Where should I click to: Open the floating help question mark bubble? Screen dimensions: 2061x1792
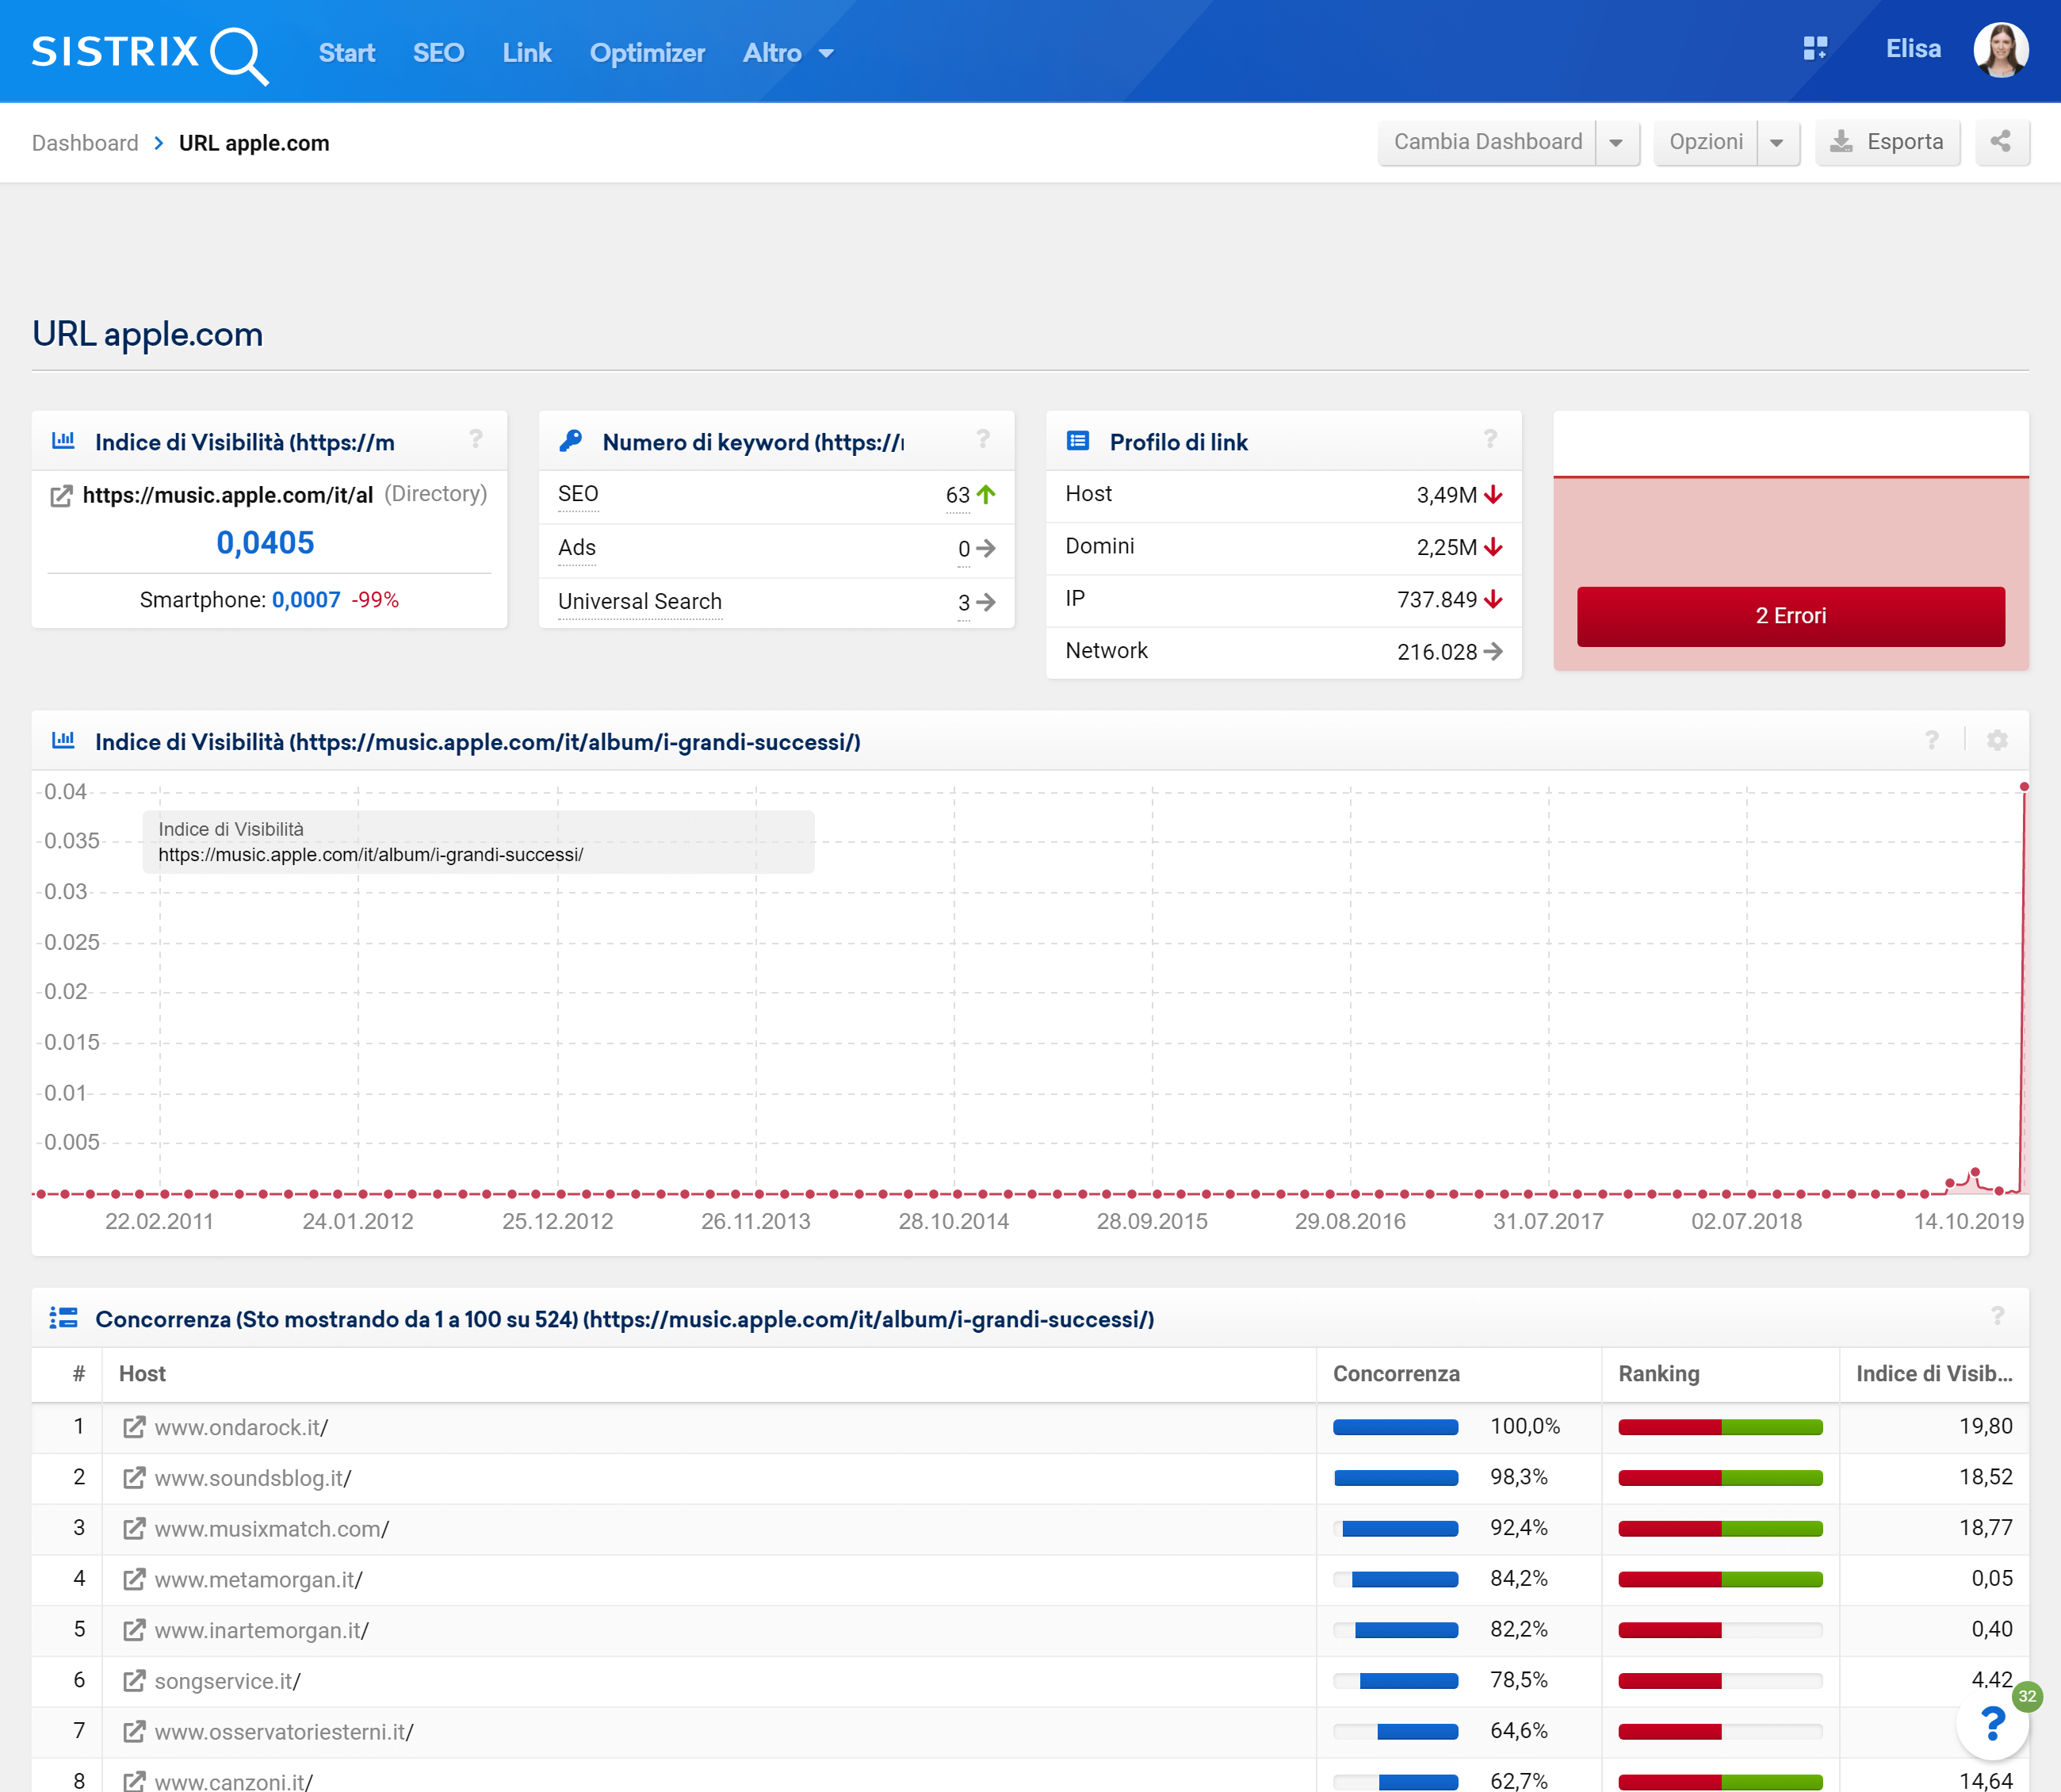point(1993,1723)
